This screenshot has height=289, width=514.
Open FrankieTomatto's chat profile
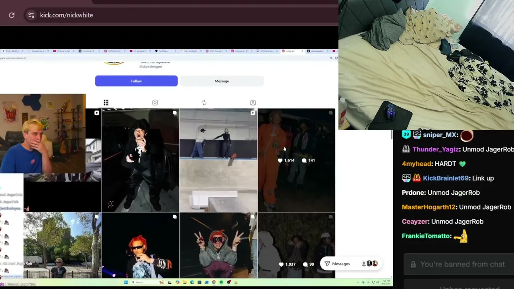tap(426, 236)
